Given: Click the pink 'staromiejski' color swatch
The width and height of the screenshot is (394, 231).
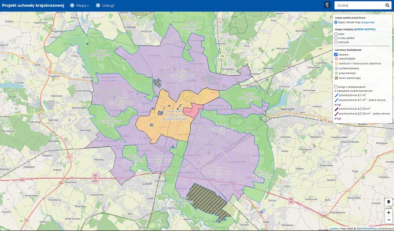Looking at the screenshot, I should tap(336, 59).
